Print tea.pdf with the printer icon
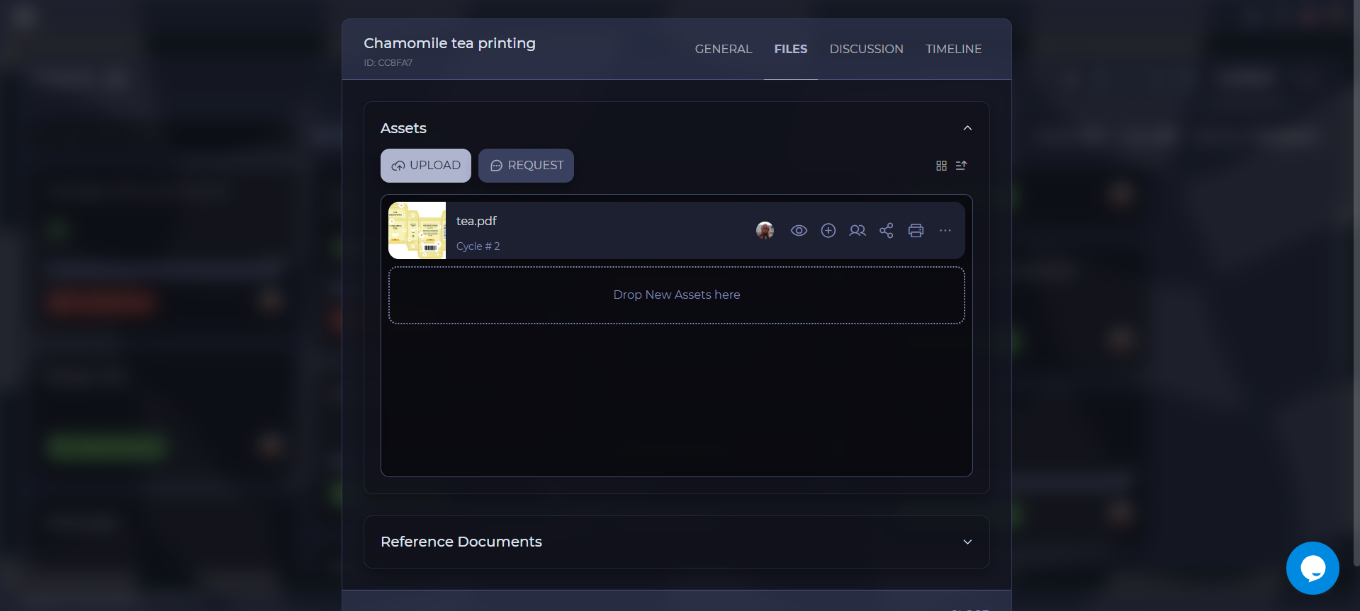The height and width of the screenshot is (611, 1360). tap(916, 231)
